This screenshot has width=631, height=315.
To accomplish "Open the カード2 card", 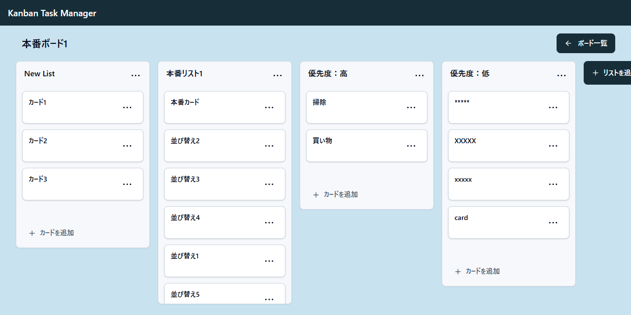I will (x=83, y=146).
